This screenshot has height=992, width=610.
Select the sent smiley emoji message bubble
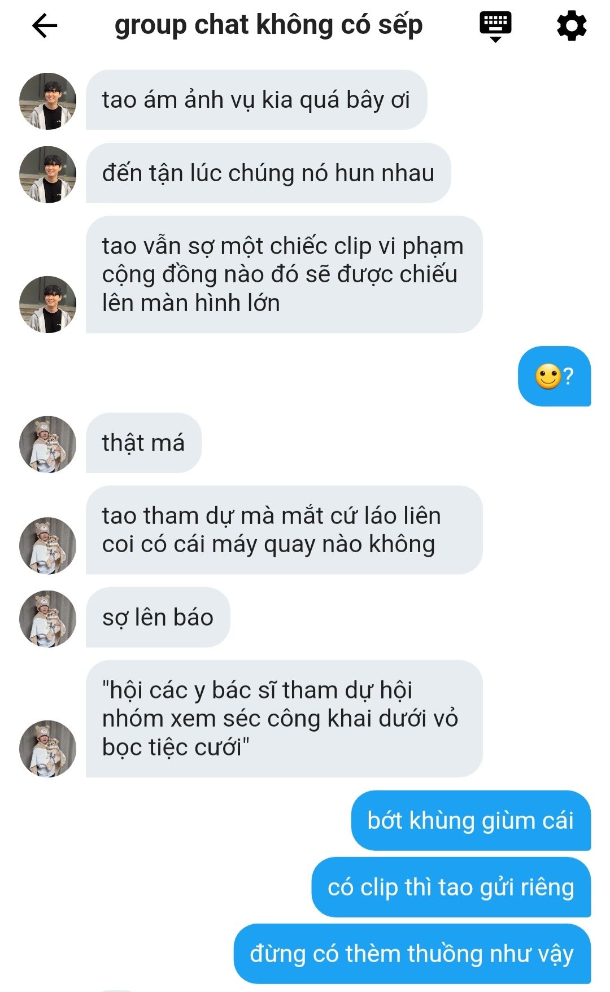point(555,376)
